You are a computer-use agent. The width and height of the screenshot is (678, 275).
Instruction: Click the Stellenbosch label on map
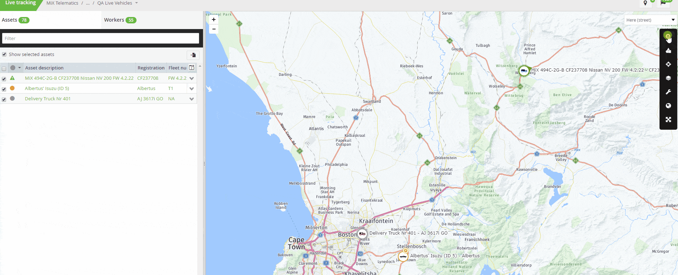click(x=411, y=246)
